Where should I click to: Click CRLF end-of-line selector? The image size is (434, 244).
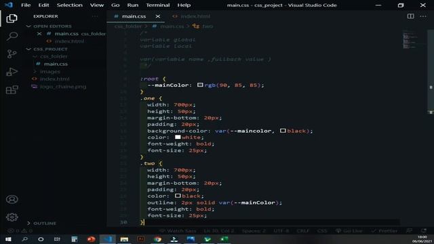[x=303, y=230]
